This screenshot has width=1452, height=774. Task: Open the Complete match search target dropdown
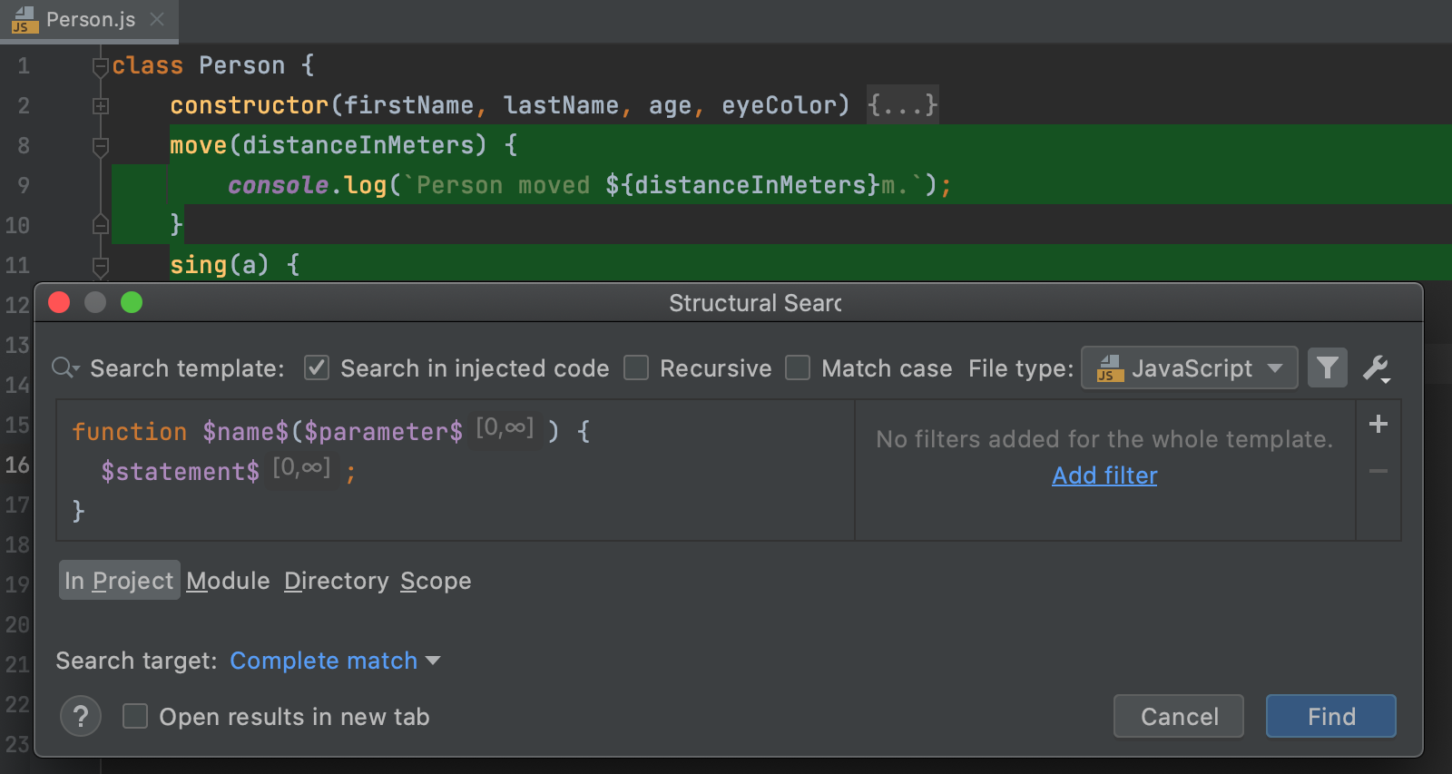pos(335,661)
